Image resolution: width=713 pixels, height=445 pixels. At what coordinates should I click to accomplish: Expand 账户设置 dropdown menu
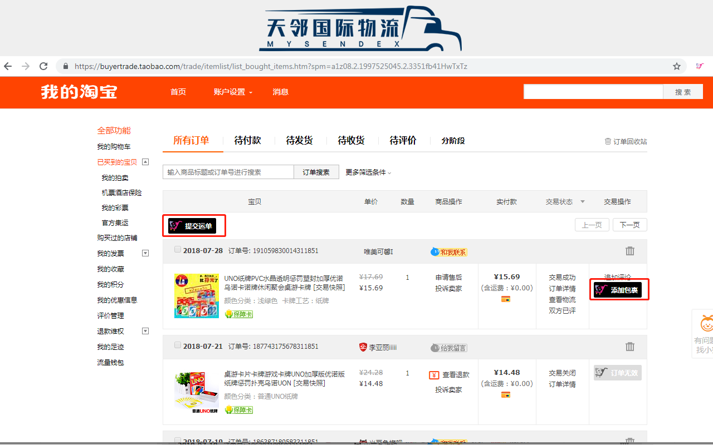coord(233,92)
